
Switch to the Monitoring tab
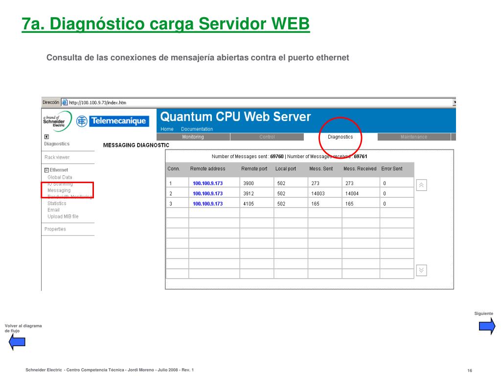point(193,137)
